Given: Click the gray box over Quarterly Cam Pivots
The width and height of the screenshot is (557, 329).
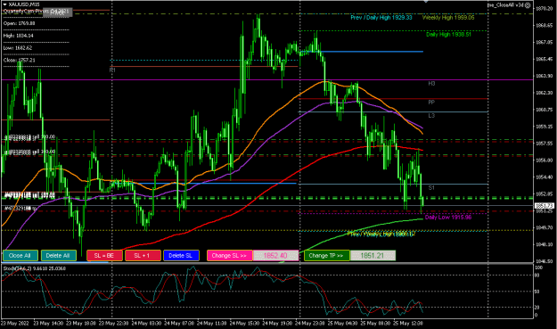Looking at the screenshot, I should point(58,12).
